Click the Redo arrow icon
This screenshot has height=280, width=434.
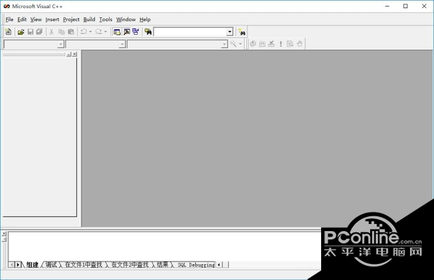click(x=99, y=32)
